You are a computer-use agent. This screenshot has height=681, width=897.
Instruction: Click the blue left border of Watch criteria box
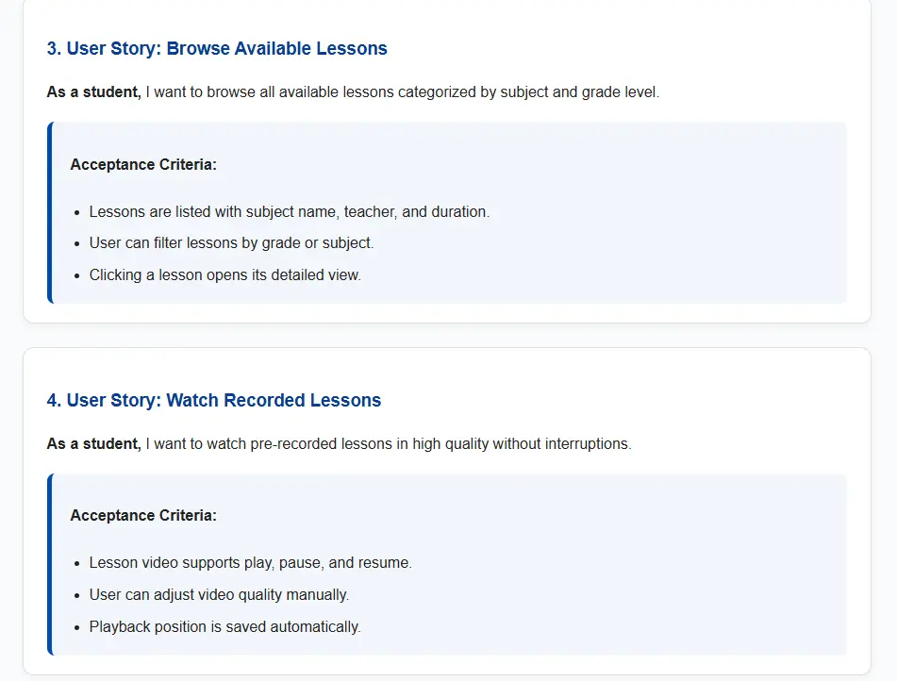50,564
